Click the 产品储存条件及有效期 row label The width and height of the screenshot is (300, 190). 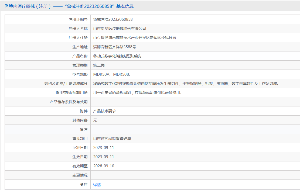pos(69,102)
